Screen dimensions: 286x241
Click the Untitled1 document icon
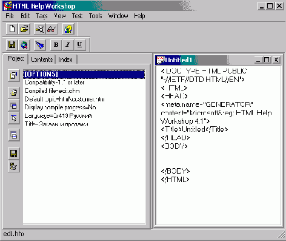tap(160, 60)
